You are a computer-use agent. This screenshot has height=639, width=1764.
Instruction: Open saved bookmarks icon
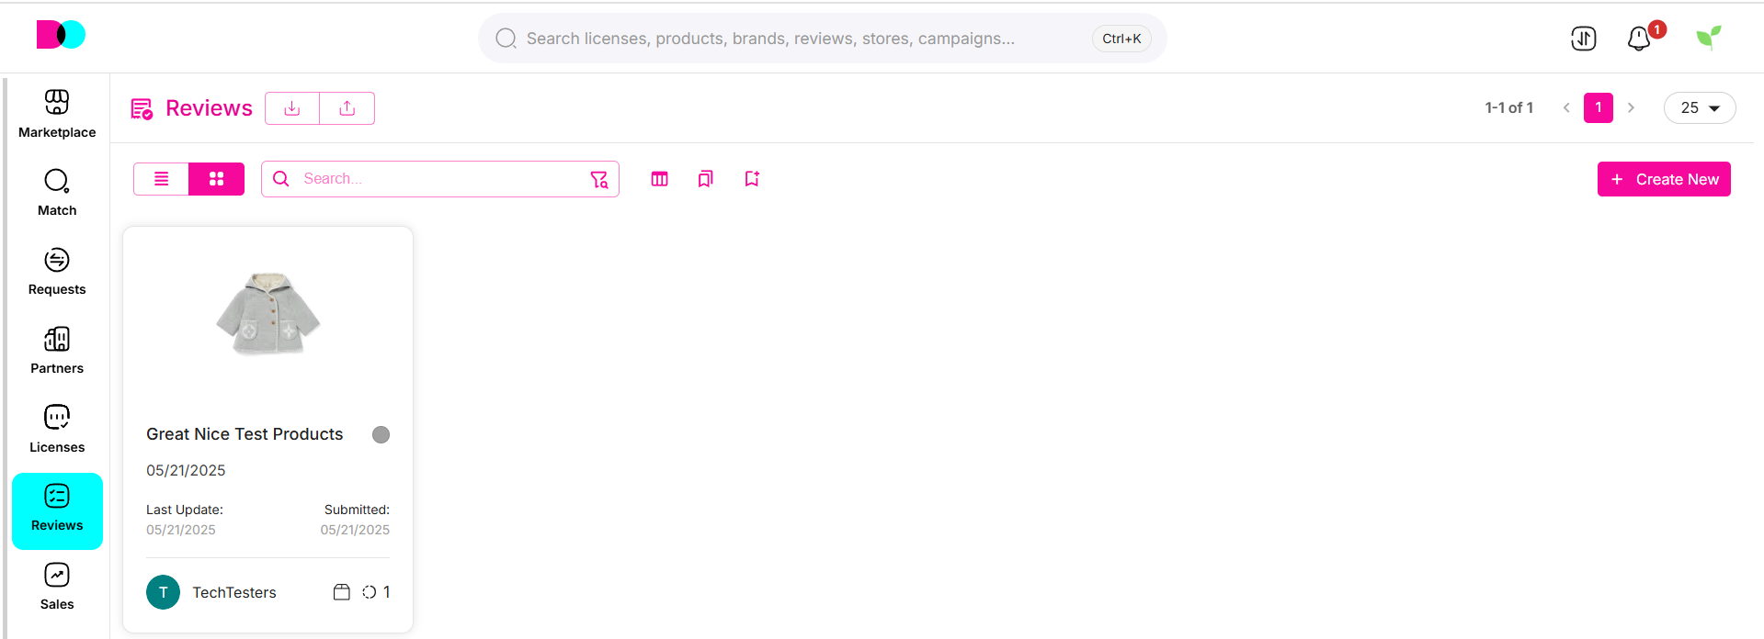pos(706,179)
